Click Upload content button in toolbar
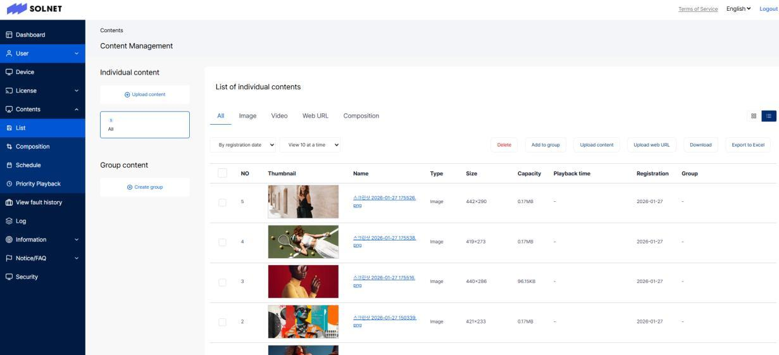This screenshot has height=355, width=779. (x=597, y=145)
